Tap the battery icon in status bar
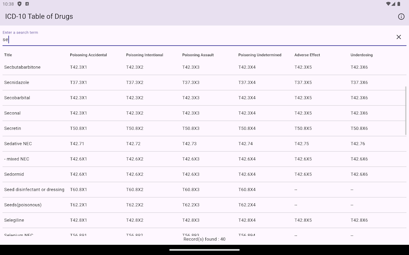409x255 pixels. coord(399,4)
